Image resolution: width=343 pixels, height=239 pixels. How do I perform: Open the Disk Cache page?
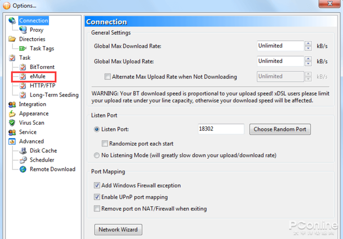43,151
